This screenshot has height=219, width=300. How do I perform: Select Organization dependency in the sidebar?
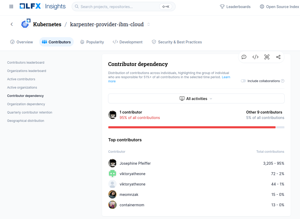(26, 104)
